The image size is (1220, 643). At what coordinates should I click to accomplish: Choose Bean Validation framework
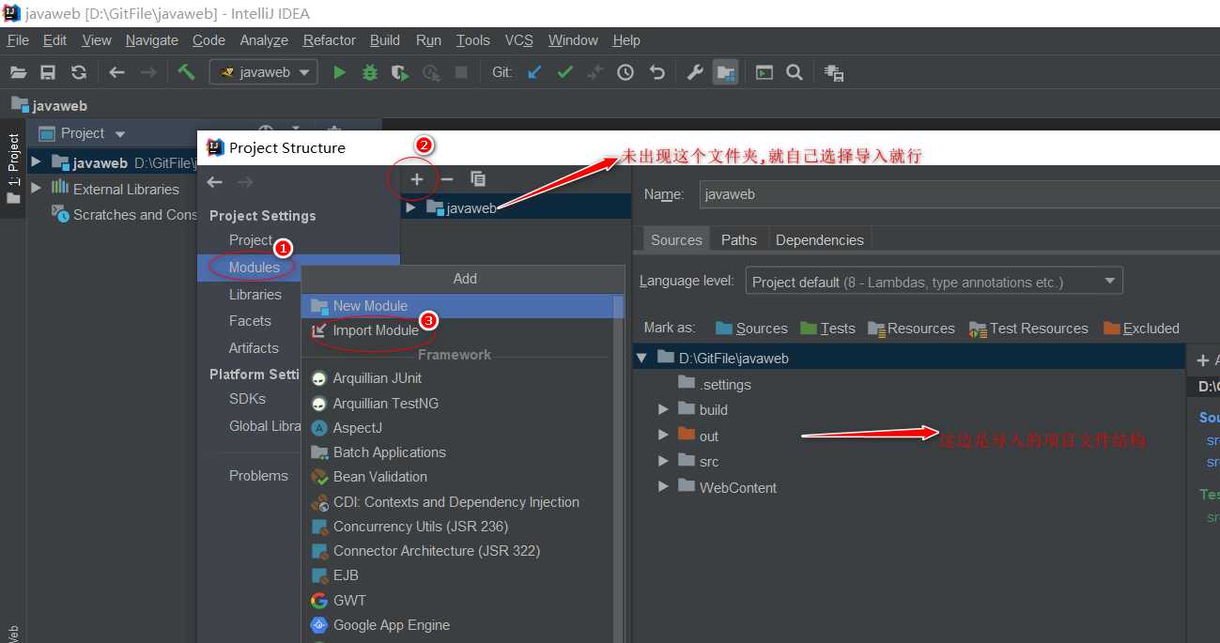380,477
